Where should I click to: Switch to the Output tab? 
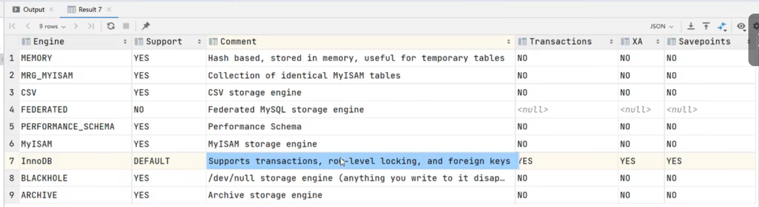(33, 10)
